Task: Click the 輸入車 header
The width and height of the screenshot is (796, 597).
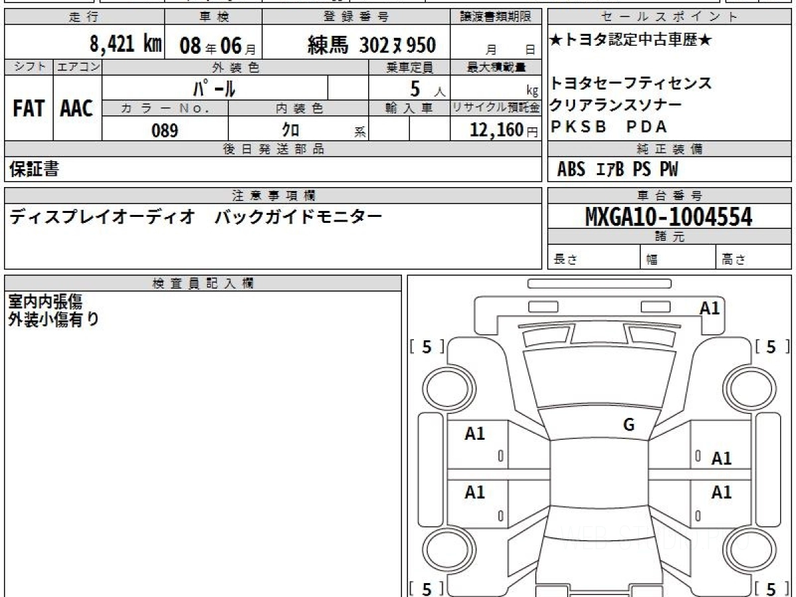Action: coord(409,109)
